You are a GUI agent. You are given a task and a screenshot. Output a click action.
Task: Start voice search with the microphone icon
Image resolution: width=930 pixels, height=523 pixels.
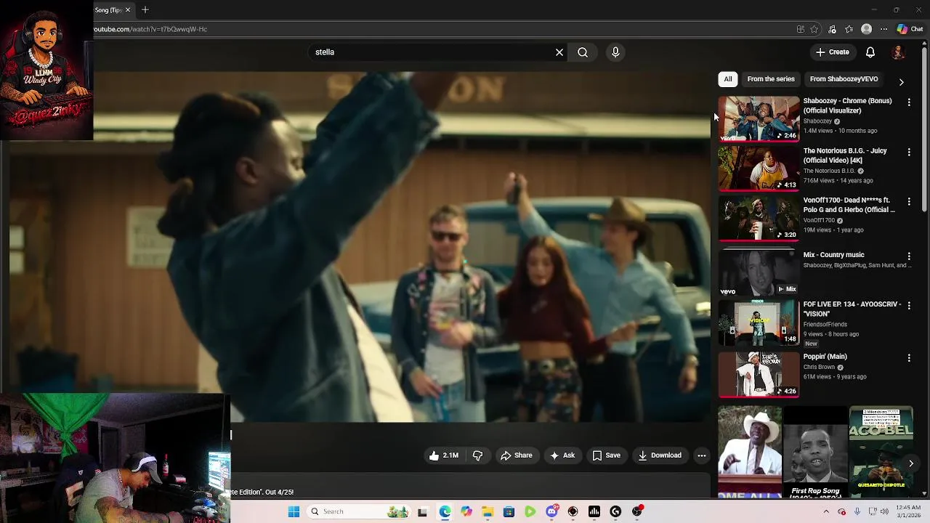[x=615, y=52]
